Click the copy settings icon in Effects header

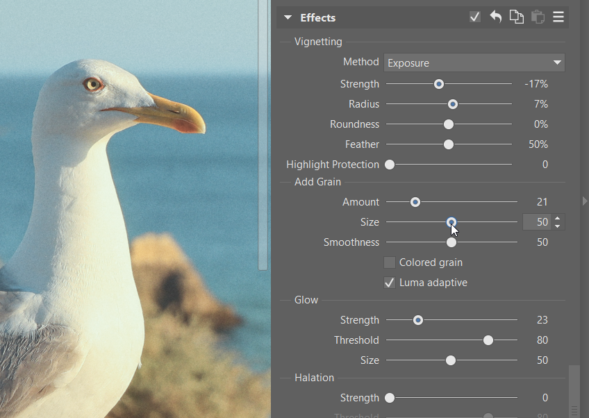pos(516,17)
